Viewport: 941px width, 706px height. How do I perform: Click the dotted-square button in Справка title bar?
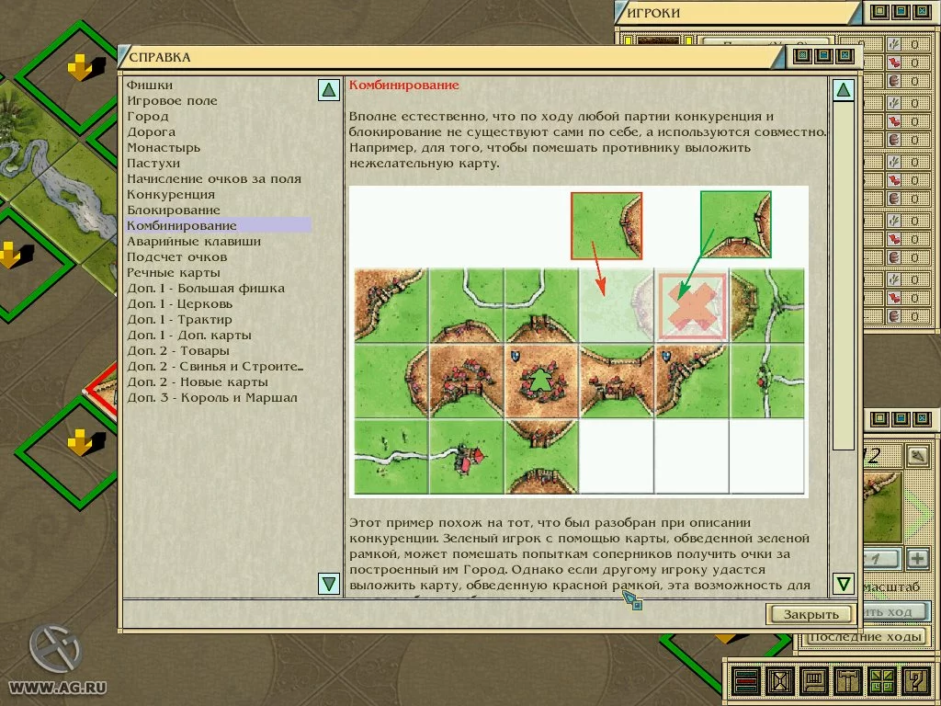(803, 56)
